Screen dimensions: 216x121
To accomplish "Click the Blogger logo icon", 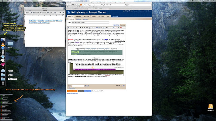I will 69,12.
